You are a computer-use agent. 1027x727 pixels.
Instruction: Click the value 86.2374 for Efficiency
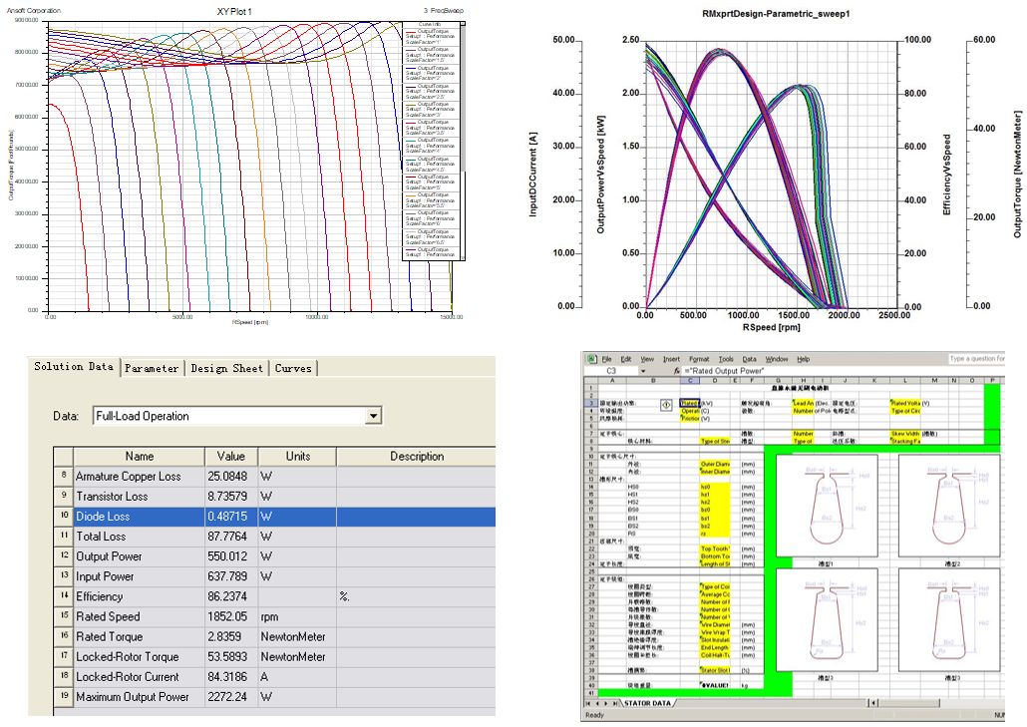227,596
